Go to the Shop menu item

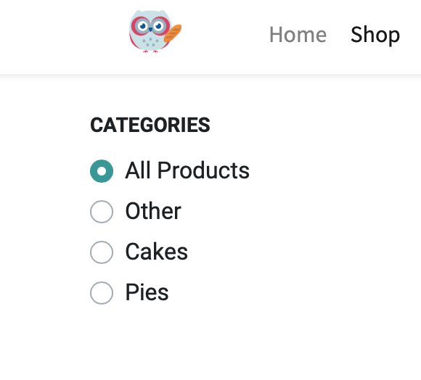coord(375,34)
